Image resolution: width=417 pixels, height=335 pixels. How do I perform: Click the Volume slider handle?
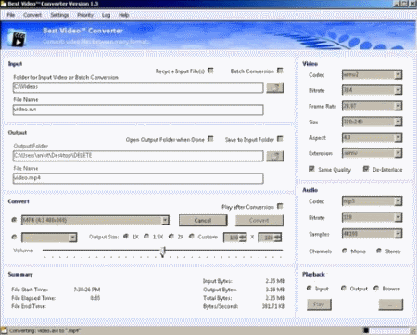click(x=163, y=251)
